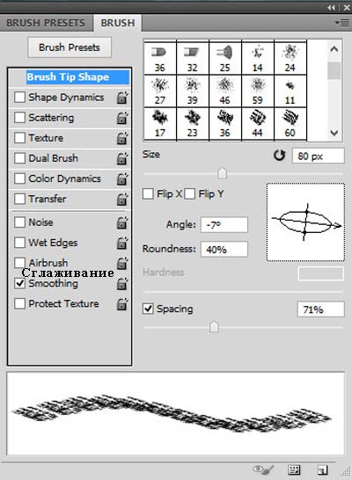Select the dry brush tip sized 44
The image size is (352, 480).
click(258, 124)
